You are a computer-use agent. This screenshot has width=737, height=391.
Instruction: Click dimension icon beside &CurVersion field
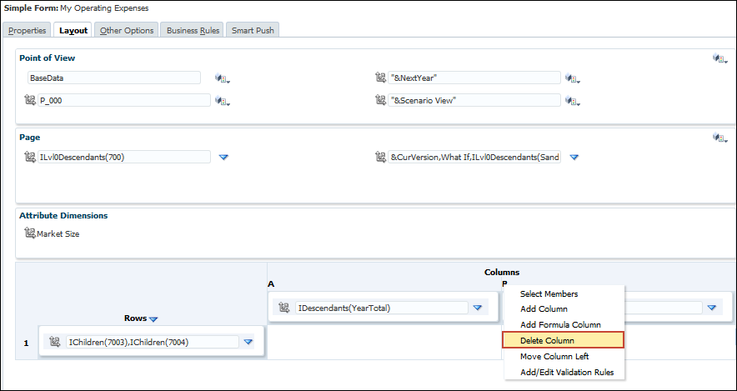[x=381, y=157]
